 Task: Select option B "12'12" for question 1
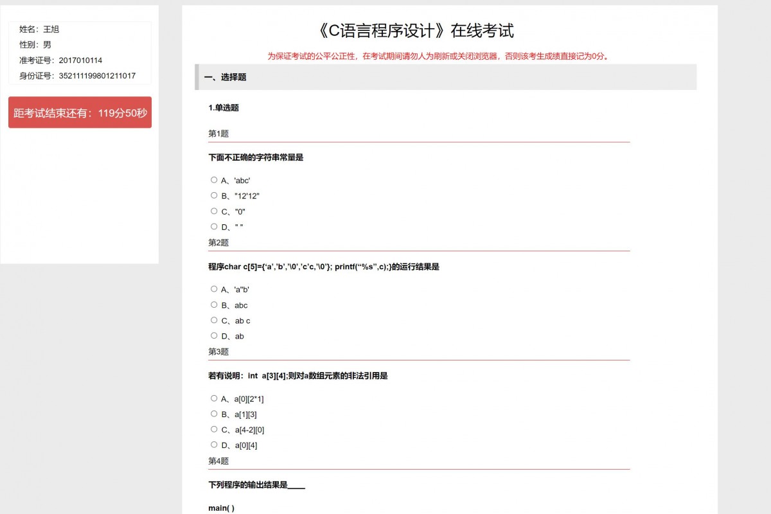click(214, 195)
